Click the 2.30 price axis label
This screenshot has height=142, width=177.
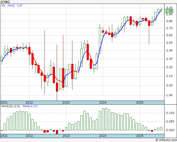point(169,59)
